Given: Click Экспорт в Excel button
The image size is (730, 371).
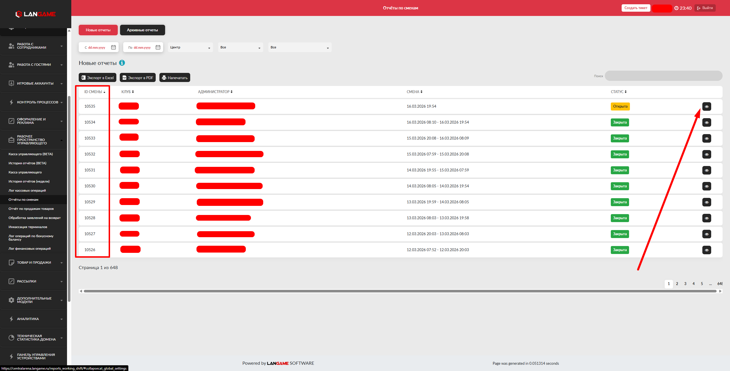Looking at the screenshot, I should (x=98, y=78).
